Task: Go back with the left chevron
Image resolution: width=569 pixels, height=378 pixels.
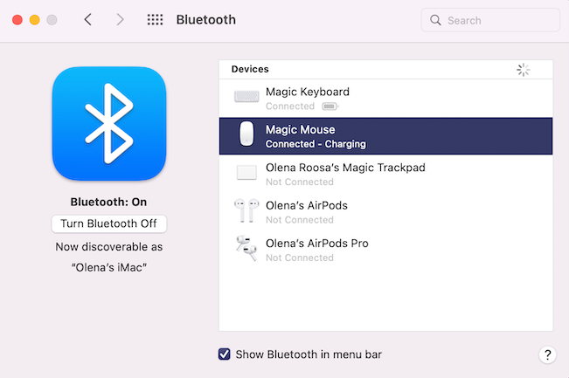Action: pyautogui.click(x=87, y=20)
